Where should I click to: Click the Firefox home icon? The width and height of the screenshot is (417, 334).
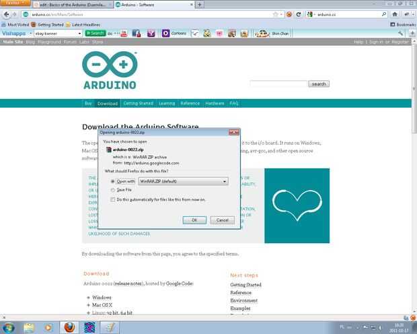395,14
